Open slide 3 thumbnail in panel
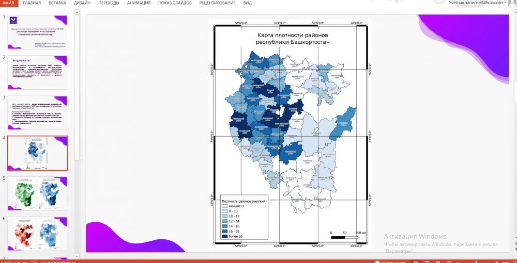The width and height of the screenshot is (517, 263). pyautogui.click(x=37, y=112)
